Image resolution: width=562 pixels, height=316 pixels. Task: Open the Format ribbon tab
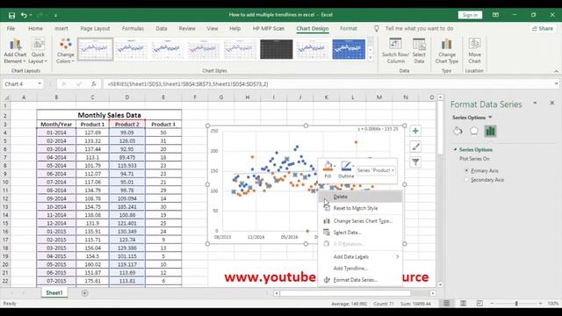tap(349, 28)
